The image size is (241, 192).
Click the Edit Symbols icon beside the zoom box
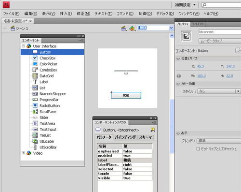(132, 29)
